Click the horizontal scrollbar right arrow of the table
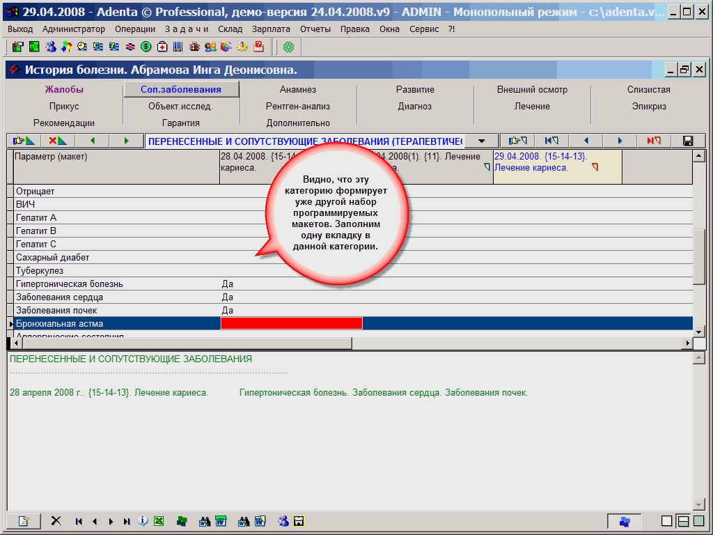The width and height of the screenshot is (713, 535). [688, 343]
